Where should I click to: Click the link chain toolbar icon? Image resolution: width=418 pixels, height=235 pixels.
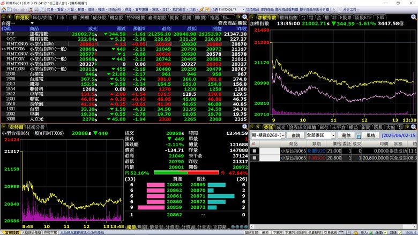201,9
